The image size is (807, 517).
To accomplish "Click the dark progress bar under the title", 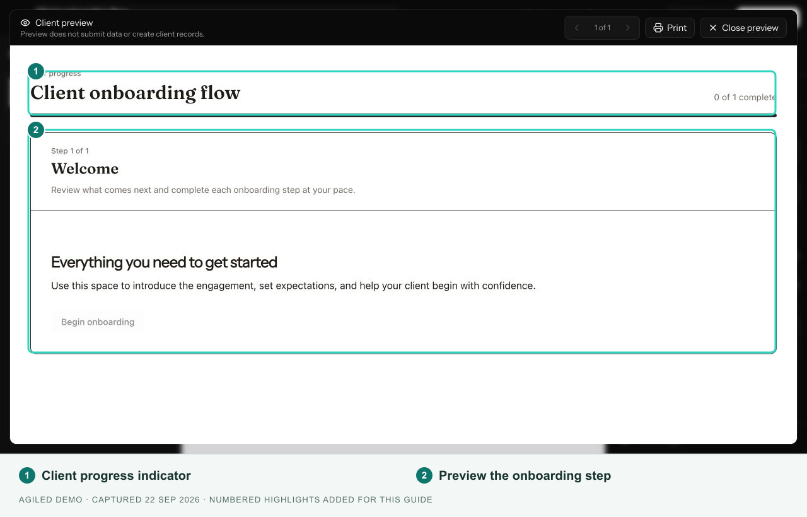I will (403, 115).
